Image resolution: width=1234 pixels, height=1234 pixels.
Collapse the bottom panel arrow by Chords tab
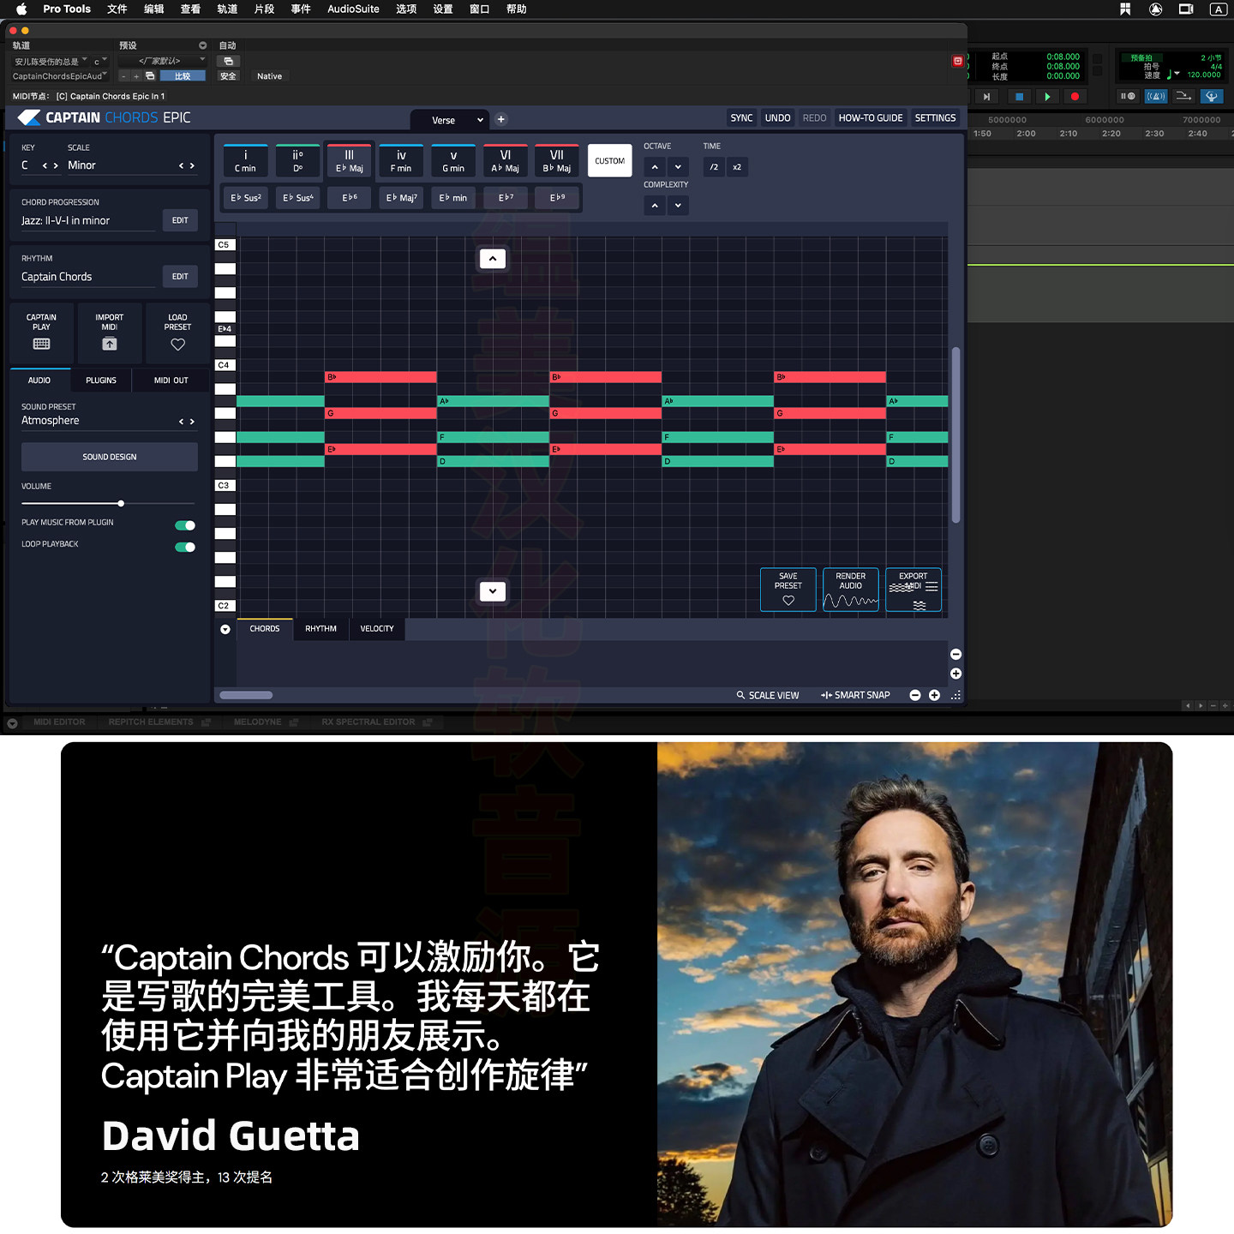pyautogui.click(x=225, y=629)
